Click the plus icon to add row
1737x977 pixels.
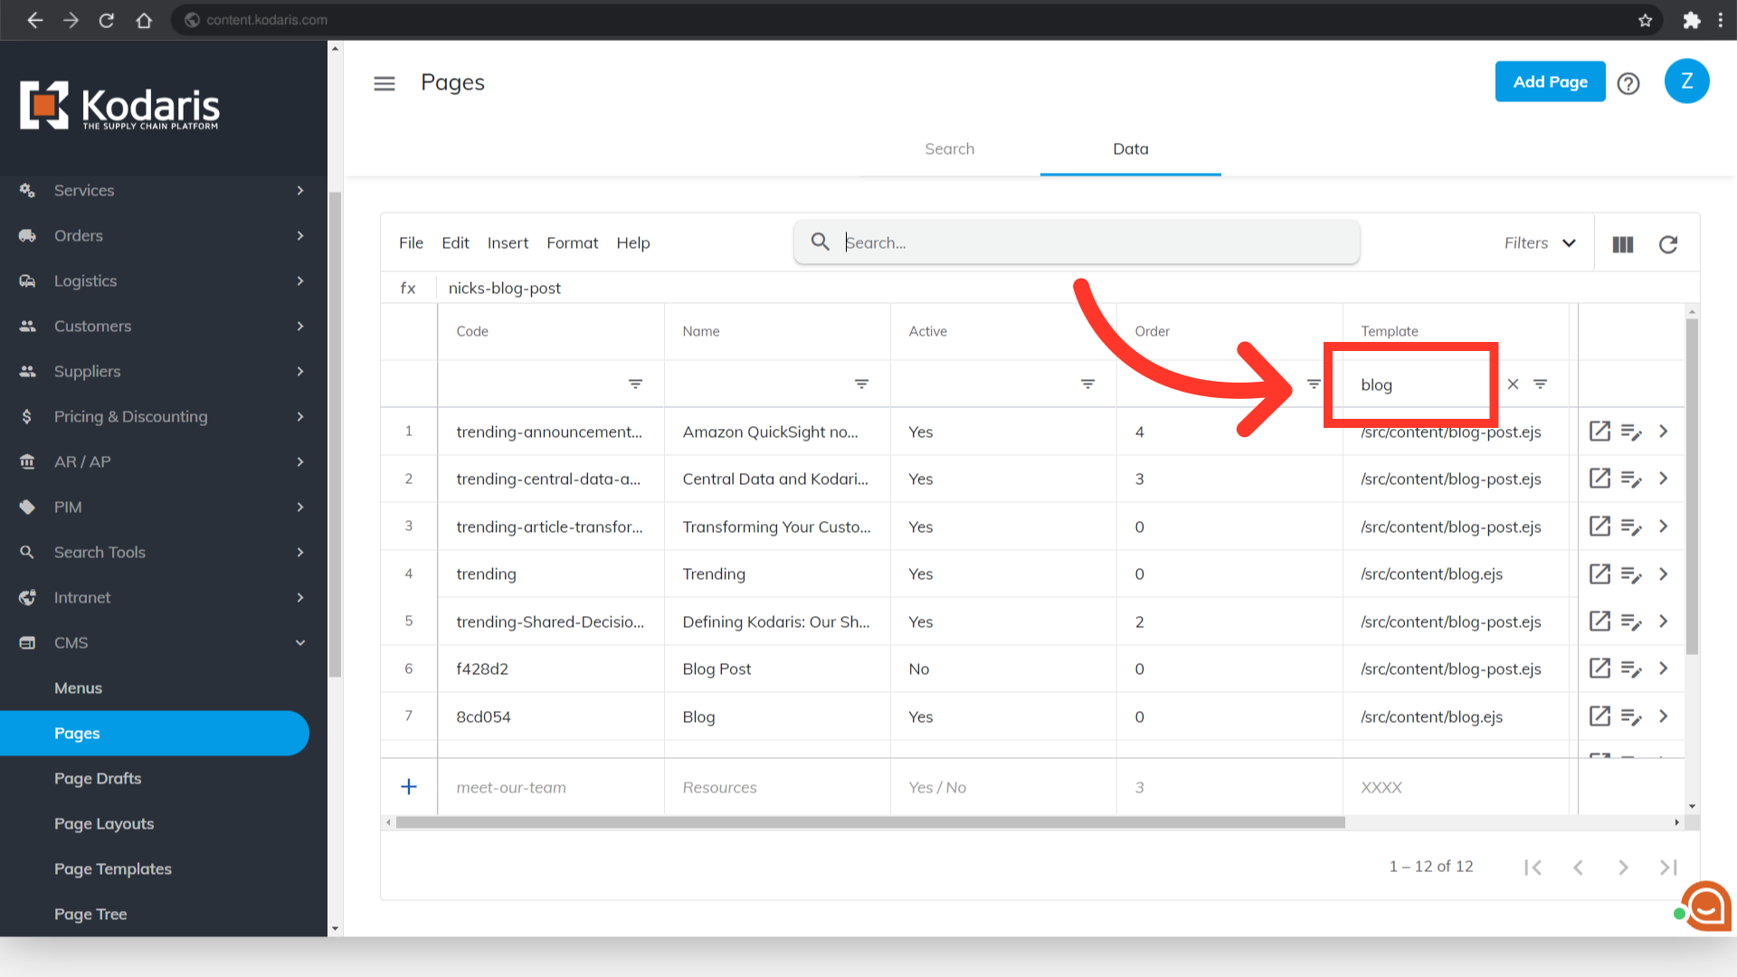(409, 787)
